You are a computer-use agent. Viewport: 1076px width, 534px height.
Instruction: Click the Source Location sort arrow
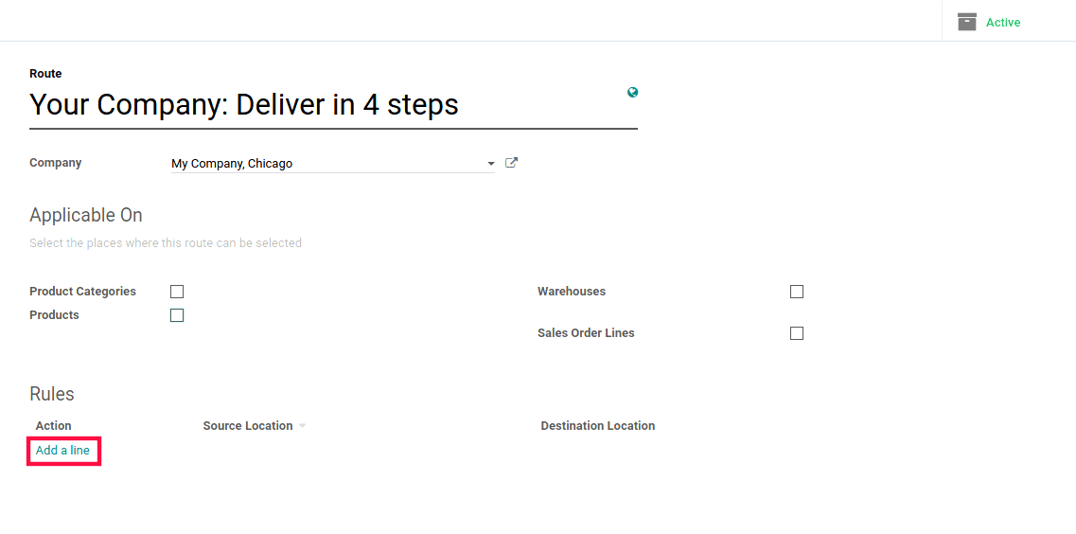[302, 426]
